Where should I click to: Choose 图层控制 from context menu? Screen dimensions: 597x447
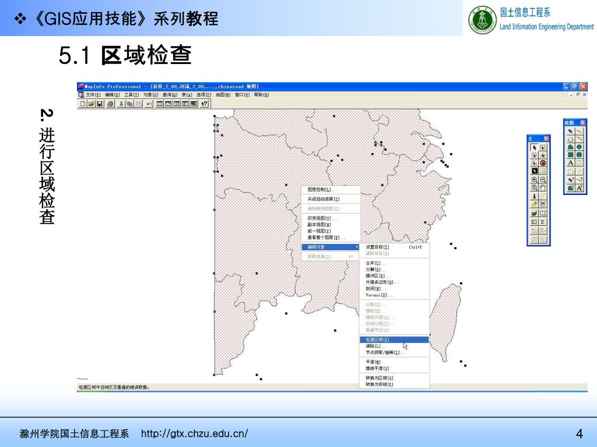pos(331,189)
